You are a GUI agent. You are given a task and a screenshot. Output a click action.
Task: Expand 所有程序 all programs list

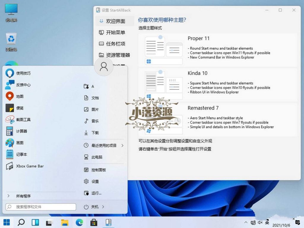tap(19, 196)
